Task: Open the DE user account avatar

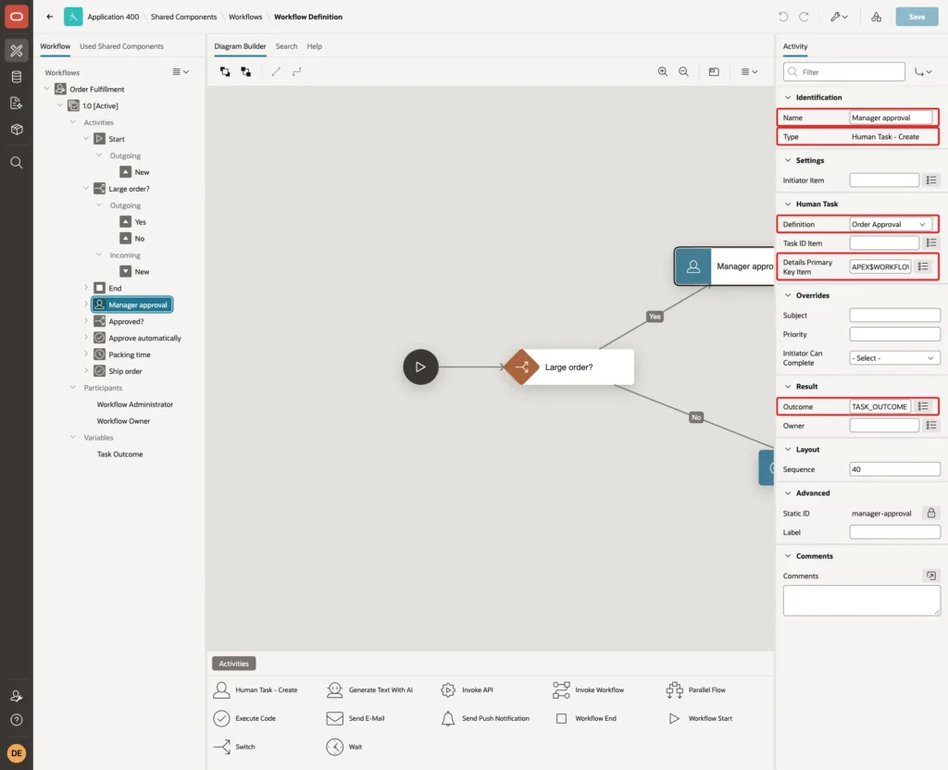Action: 17,753
